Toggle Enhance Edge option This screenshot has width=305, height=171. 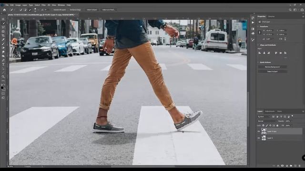click(x=75, y=9)
